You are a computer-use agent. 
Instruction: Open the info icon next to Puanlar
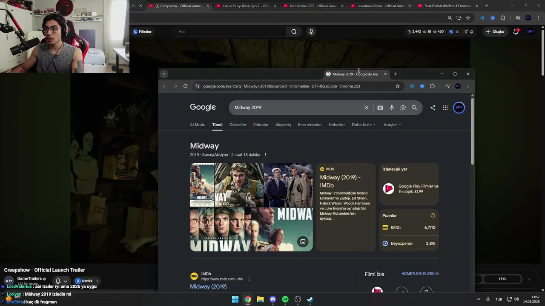pyautogui.click(x=433, y=215)
